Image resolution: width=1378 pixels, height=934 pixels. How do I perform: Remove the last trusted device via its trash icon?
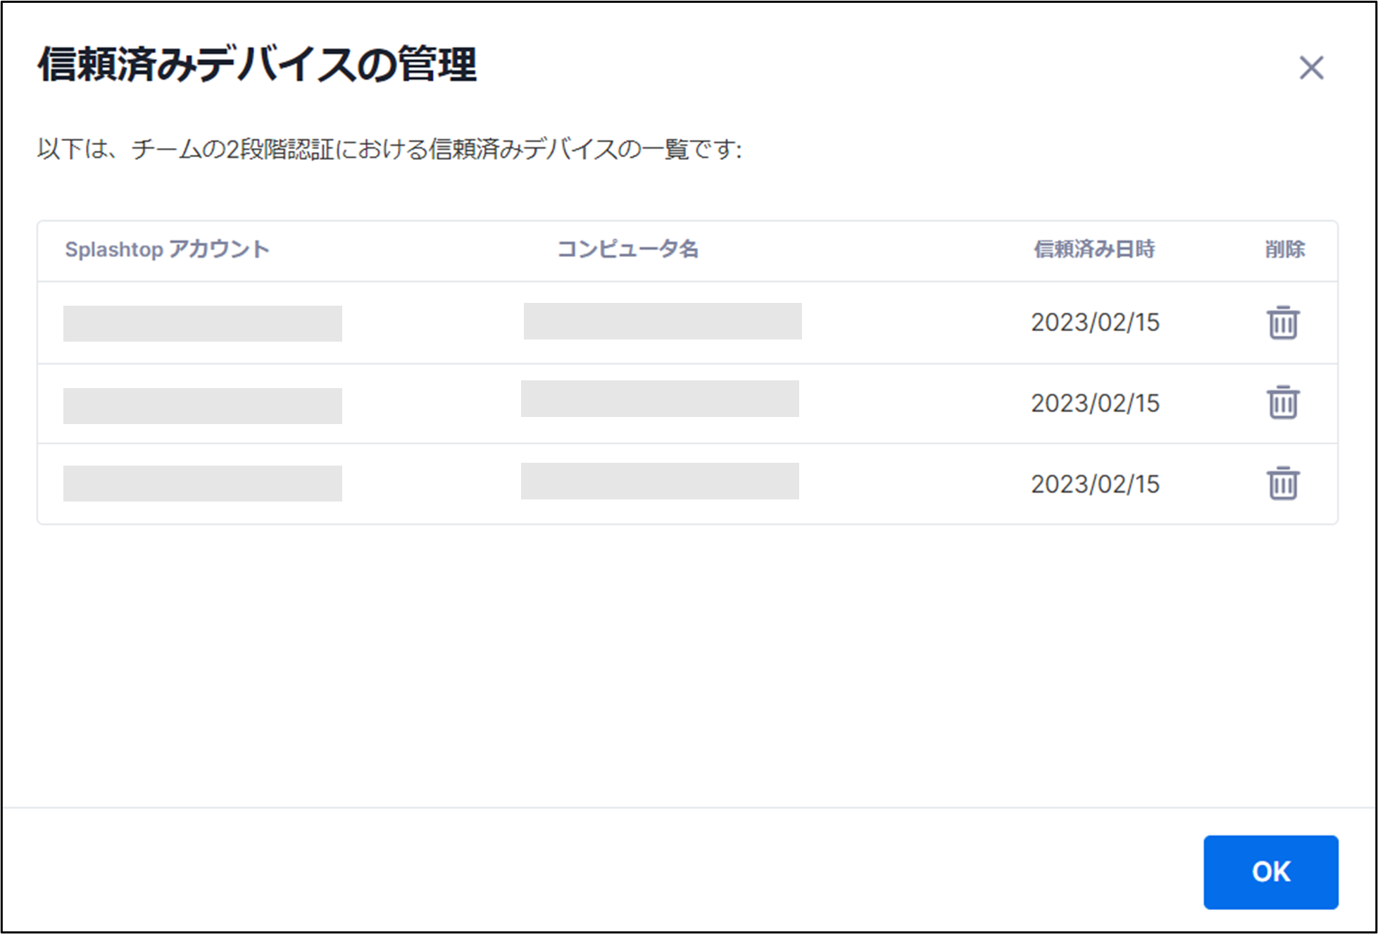tap(1283, 483)
